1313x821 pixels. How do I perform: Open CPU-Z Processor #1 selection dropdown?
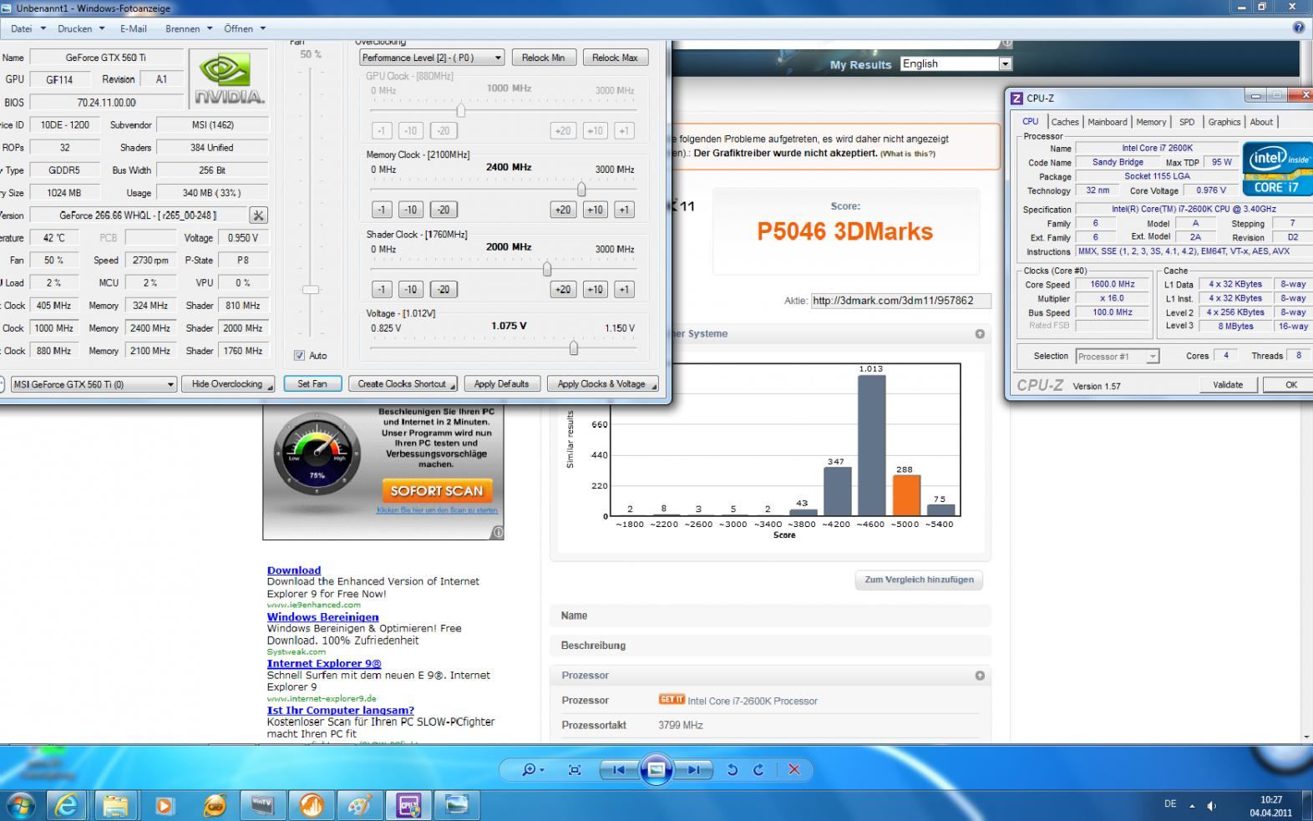tap(1117, 356)
